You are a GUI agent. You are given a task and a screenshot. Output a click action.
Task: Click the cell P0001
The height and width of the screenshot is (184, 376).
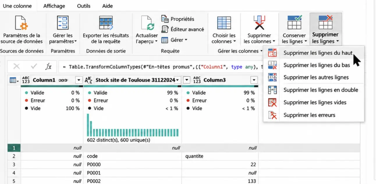point(132,173)
